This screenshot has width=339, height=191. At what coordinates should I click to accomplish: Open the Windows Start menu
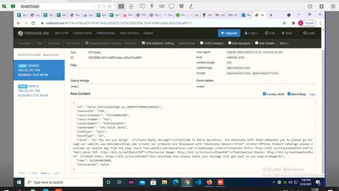[19, 182]
